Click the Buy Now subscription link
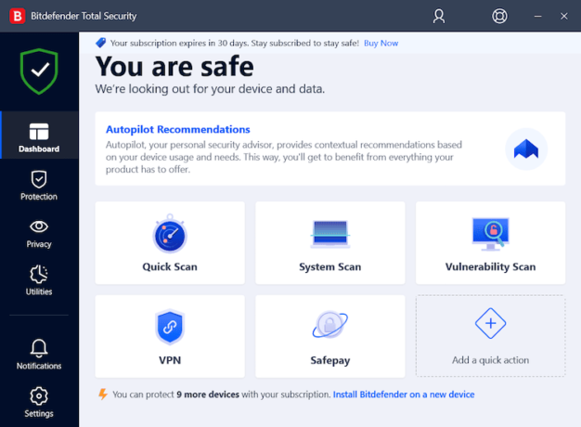This screenshot has width=581, height=427. click(x=381, y=43)
